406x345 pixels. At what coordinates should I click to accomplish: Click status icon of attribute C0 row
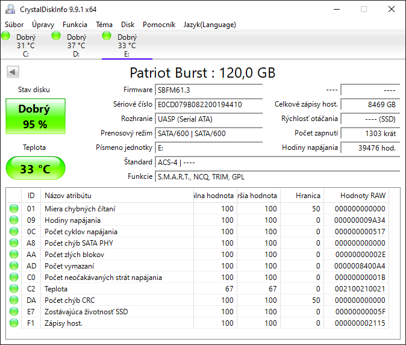14,277
